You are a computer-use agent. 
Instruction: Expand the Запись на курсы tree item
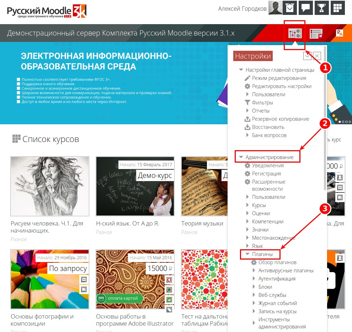coord(254,311)
